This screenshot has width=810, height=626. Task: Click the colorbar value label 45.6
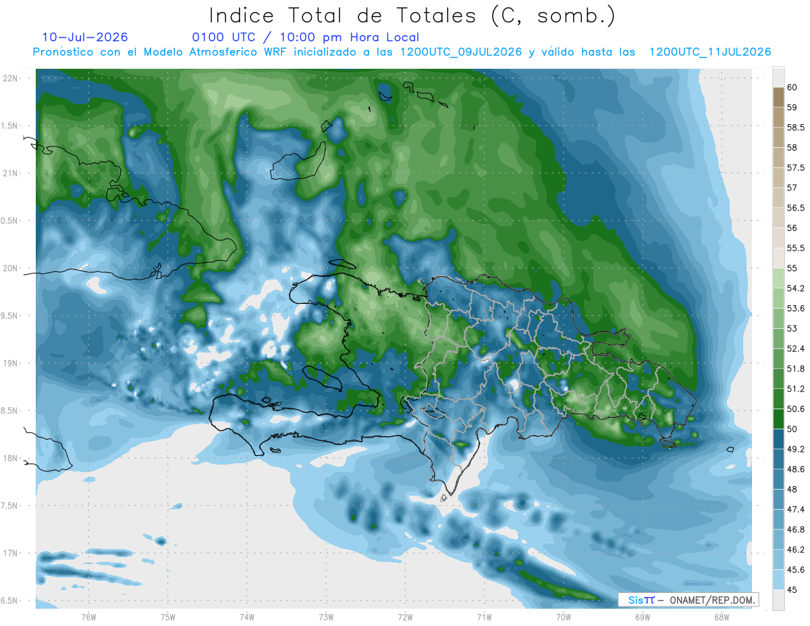[x=796, y=569]
